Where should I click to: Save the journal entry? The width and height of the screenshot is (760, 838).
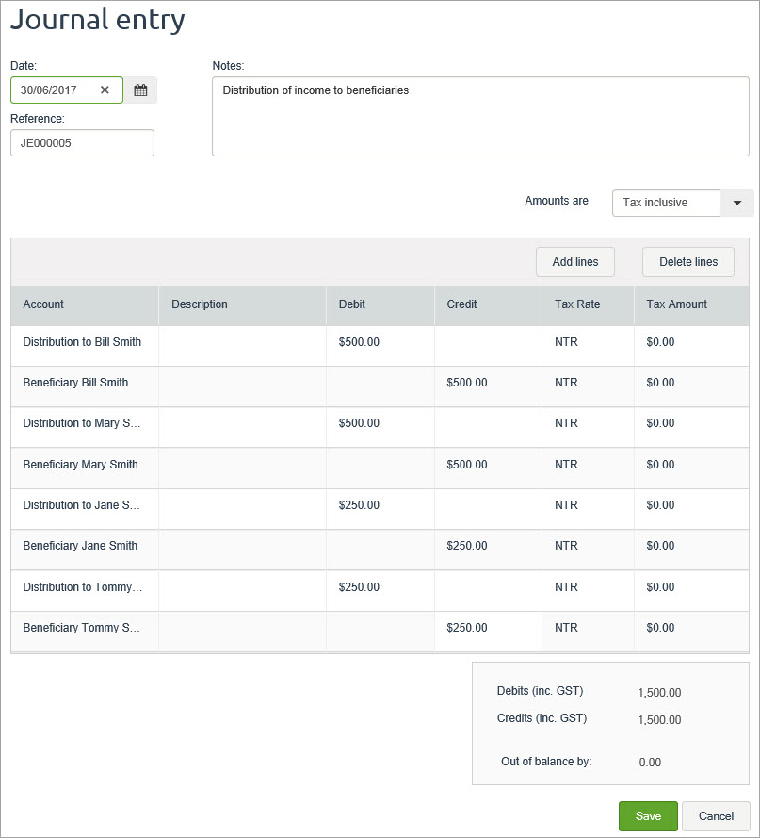point(648,816)
